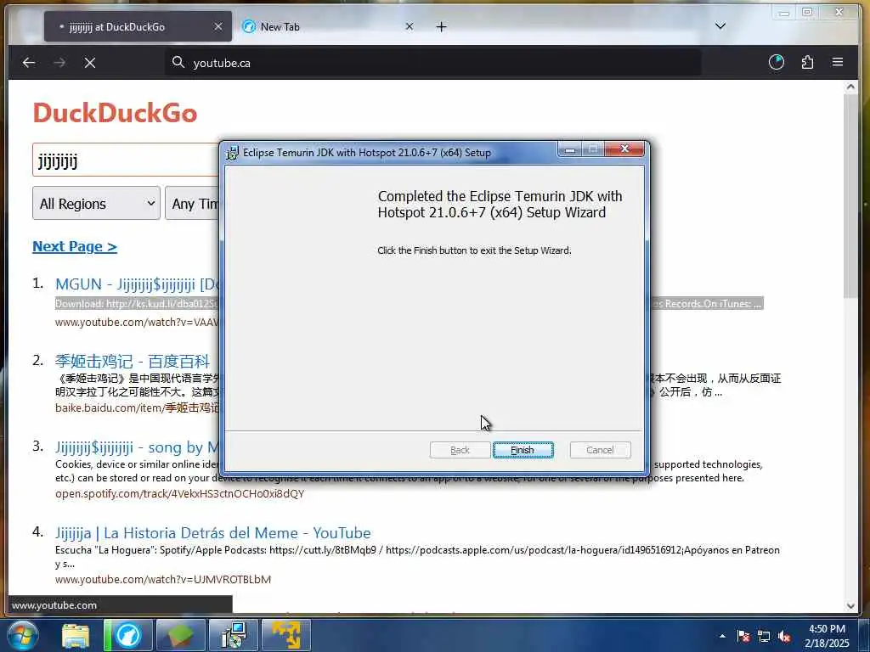870x652 pixels.
Task: Click the page vertical scrollbar thumb
Action: click(850, 196)
